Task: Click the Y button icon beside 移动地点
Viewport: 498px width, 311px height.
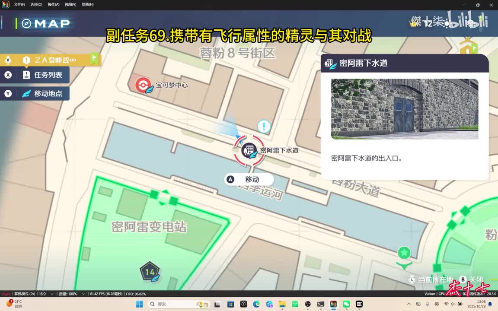Action: tap(8, 93)
